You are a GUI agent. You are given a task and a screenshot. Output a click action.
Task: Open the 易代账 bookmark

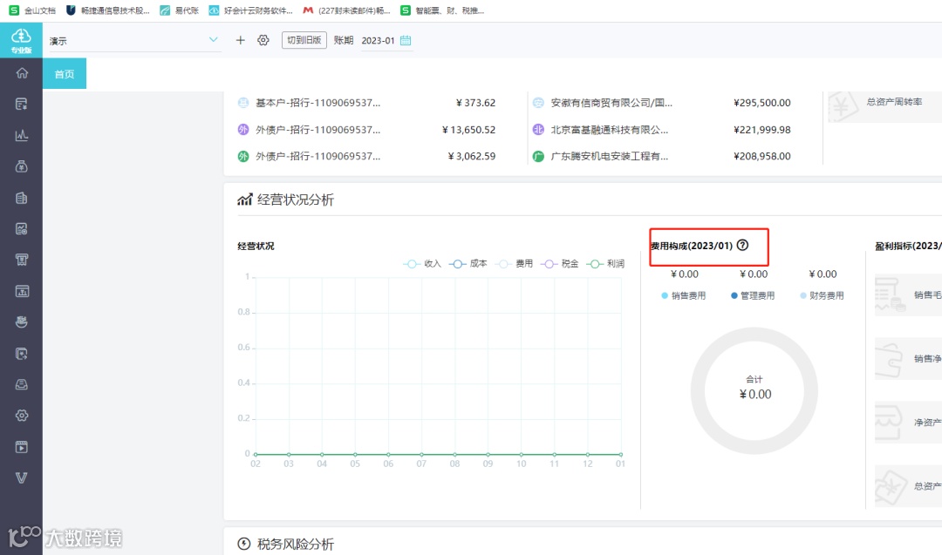(x=179, y=10)
